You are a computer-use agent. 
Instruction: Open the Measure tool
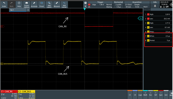(57, 5)
